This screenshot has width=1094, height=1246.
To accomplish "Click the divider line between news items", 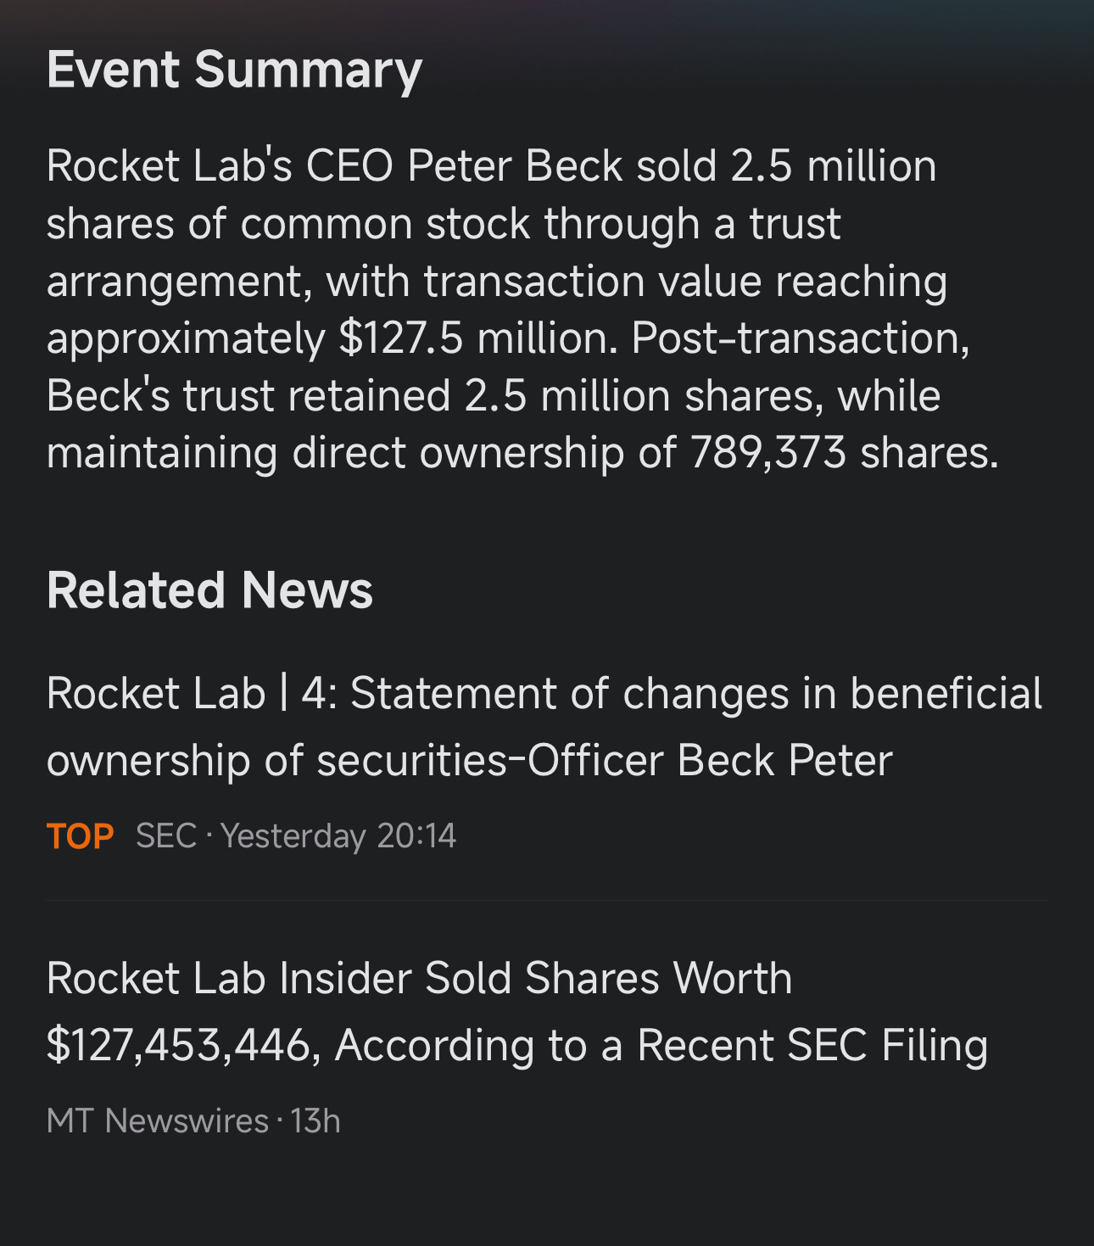I will 546,900.
